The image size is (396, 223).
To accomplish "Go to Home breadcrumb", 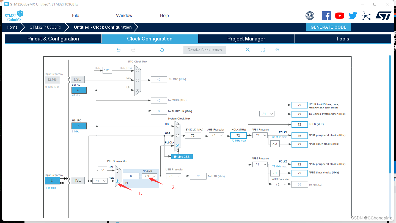I will (12, 27).
